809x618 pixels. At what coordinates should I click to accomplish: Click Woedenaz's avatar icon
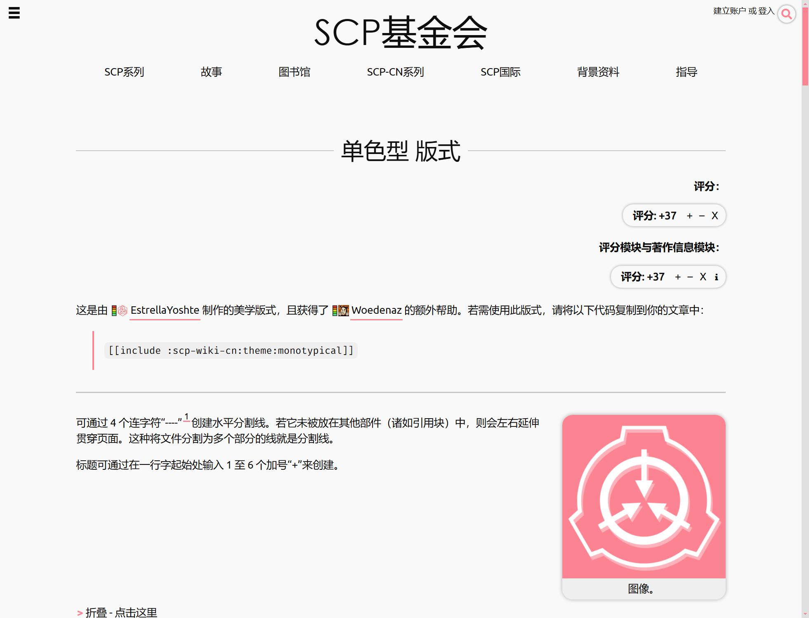click(x=343, y=310)
